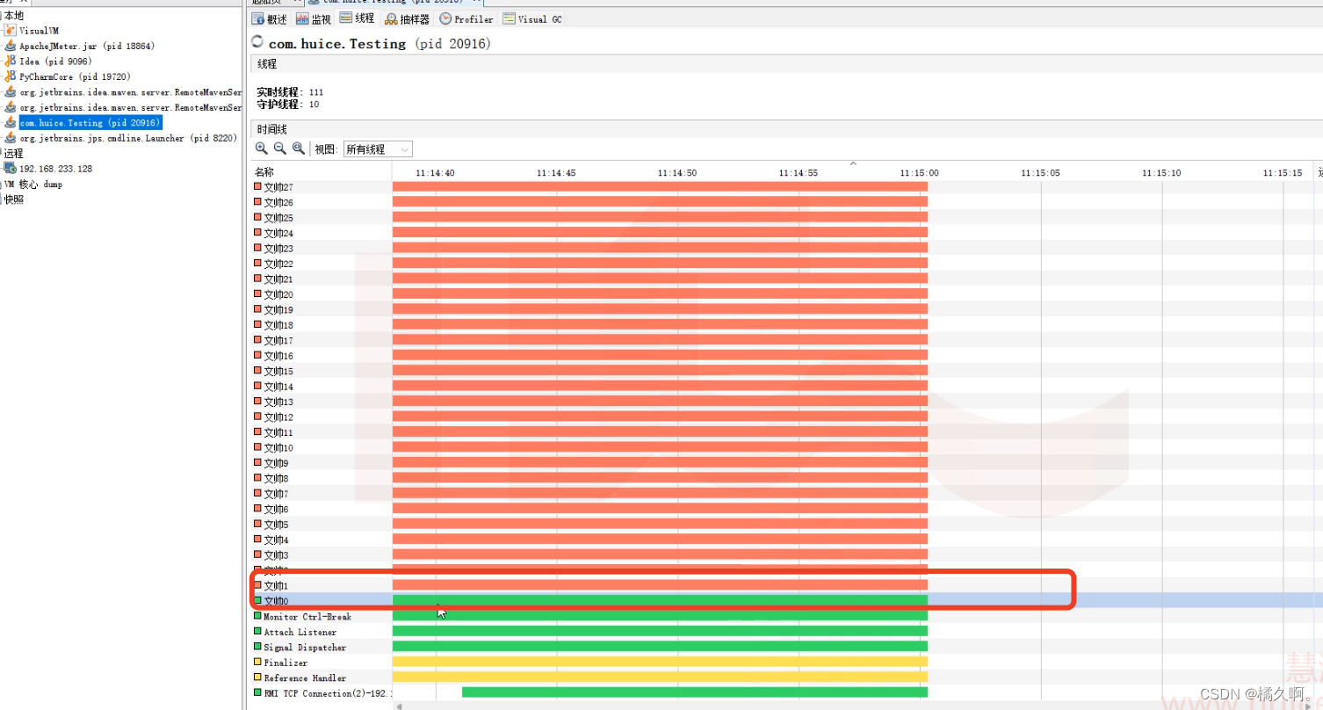Select the 本地 tree node

[x=14, y=15]
